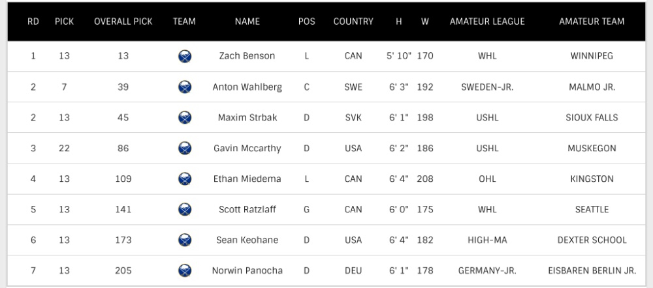Screen dimensions: 653x288
Task: Open Zach Benson's player name
Action: point(247,56)
